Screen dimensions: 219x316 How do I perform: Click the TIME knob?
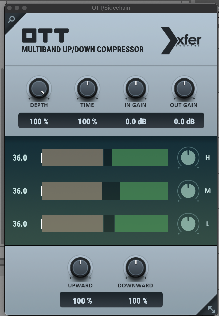(x=87, y=88)
